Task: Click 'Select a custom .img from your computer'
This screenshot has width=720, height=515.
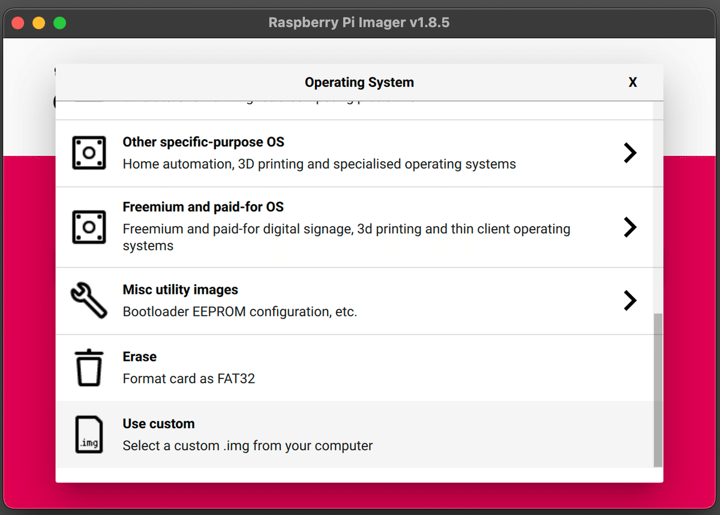Action: coord(248,446)
